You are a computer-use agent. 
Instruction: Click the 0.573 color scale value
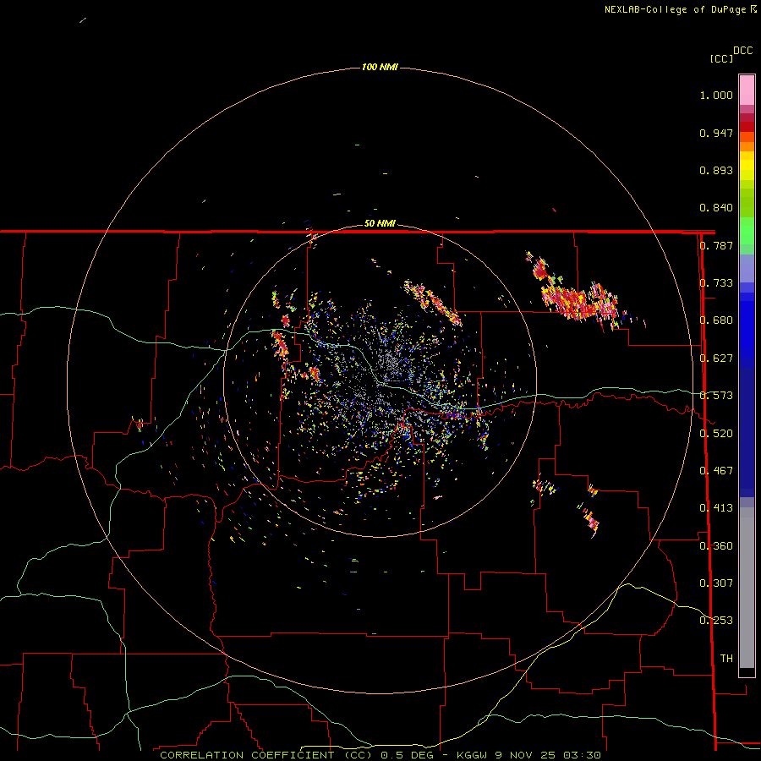pos(716,396)
